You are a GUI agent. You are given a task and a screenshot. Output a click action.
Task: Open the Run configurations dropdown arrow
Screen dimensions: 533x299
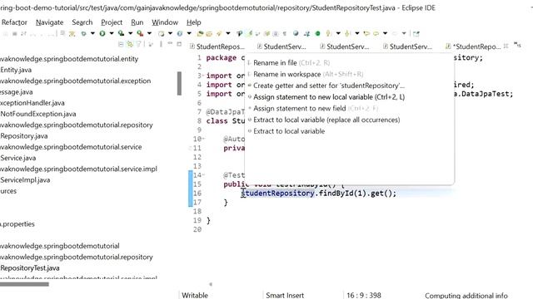tap(111, 33)
